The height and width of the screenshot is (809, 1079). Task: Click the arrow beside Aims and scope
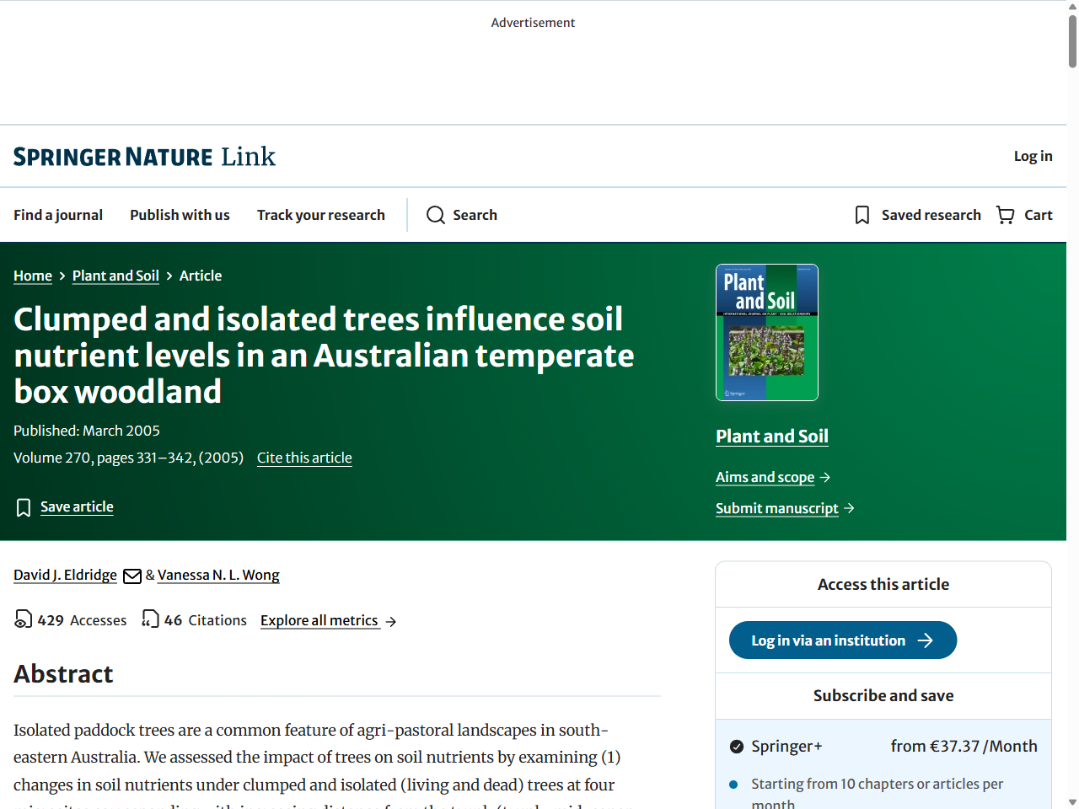click(824, 477)
